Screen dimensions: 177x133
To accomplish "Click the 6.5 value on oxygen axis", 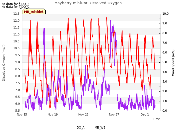I will click(17, 97).
